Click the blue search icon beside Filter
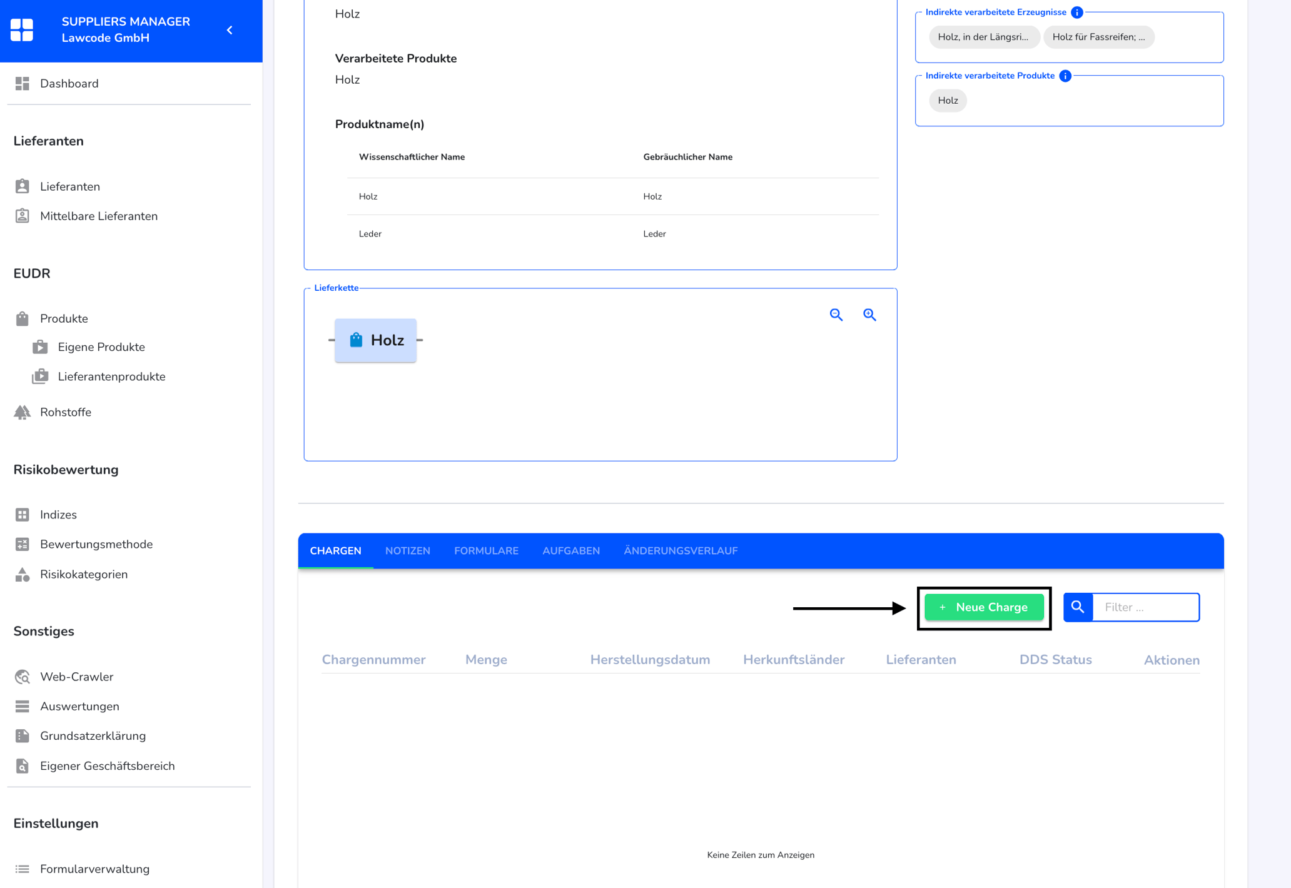This screenshot has height=888, width=1291. [1078, 607]
